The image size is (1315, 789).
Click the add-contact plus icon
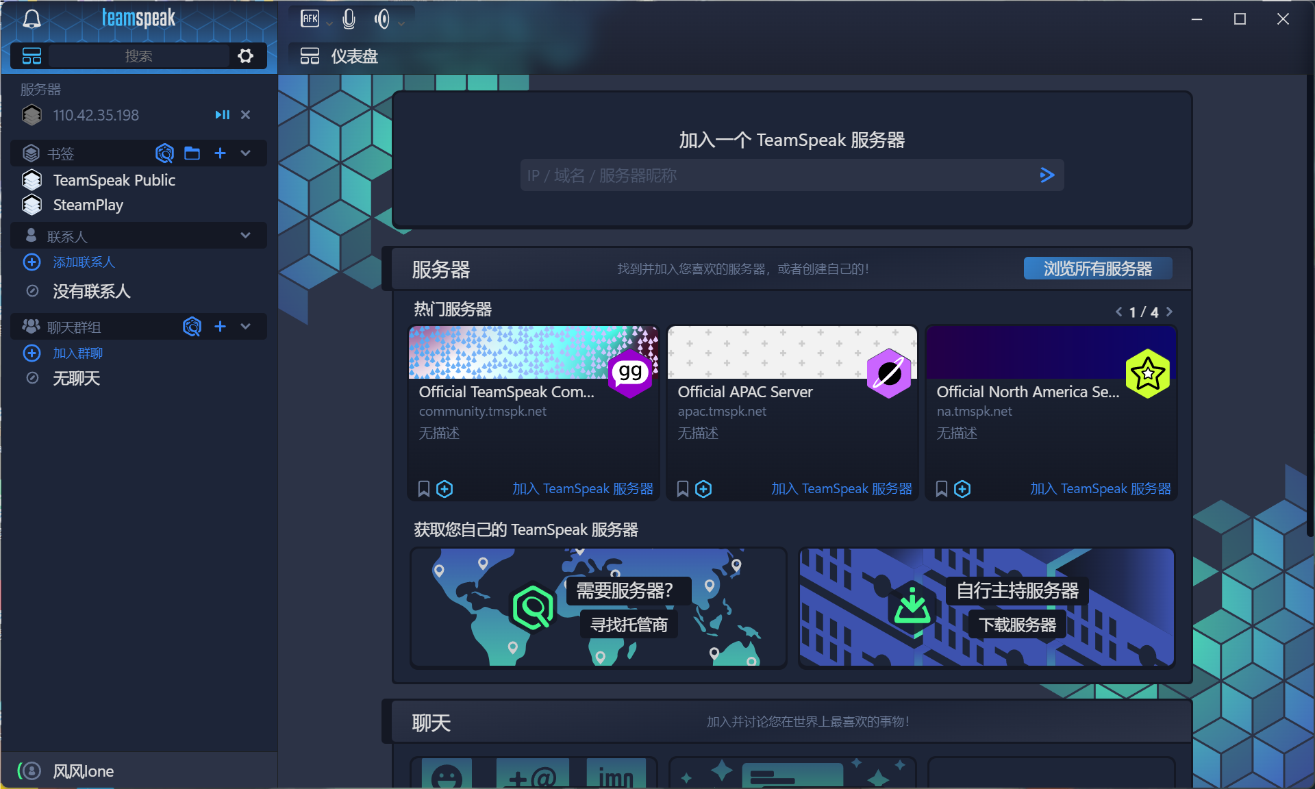pos(32,262)
